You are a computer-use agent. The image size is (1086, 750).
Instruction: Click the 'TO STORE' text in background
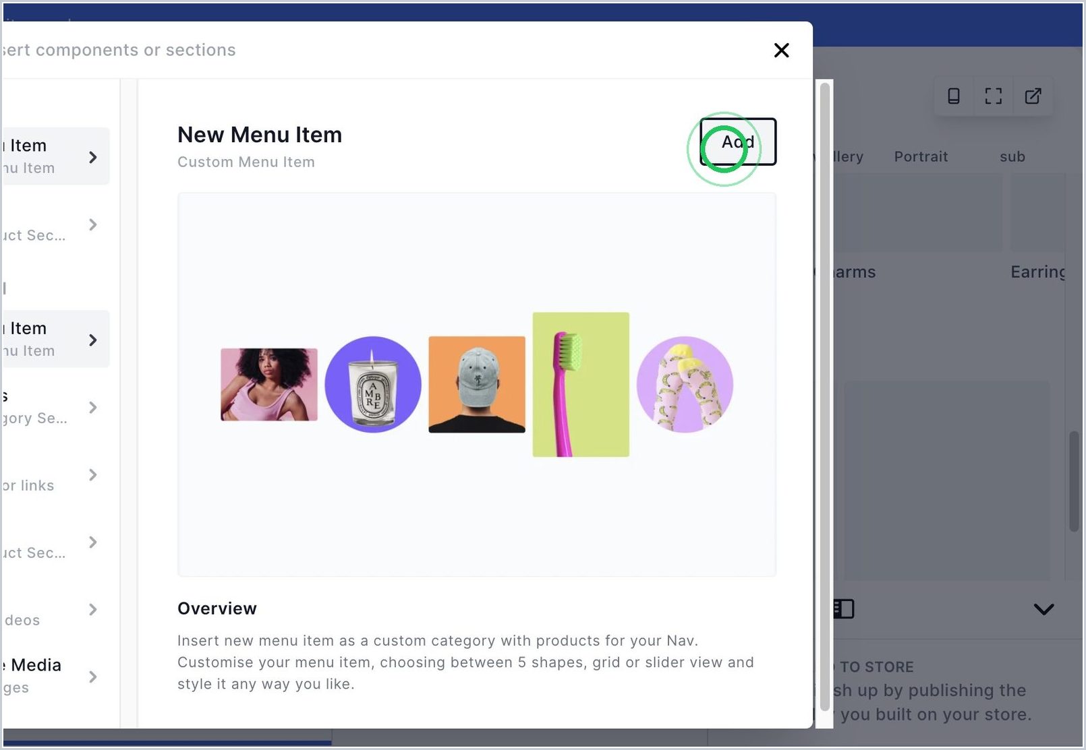coord(877,667)
